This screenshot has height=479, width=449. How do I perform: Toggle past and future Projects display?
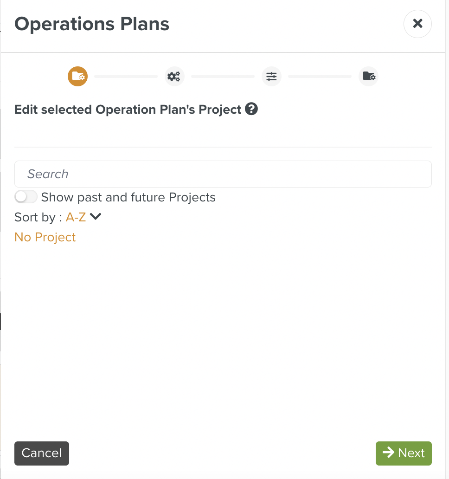26,197
